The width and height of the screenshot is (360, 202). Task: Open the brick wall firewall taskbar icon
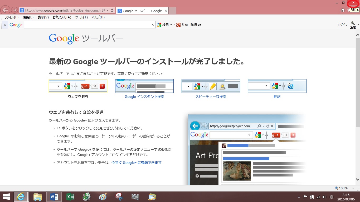(135, 197)
